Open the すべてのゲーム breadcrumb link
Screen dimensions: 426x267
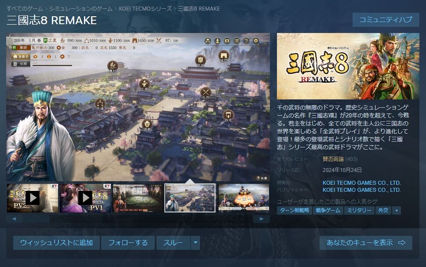(25, 9)
